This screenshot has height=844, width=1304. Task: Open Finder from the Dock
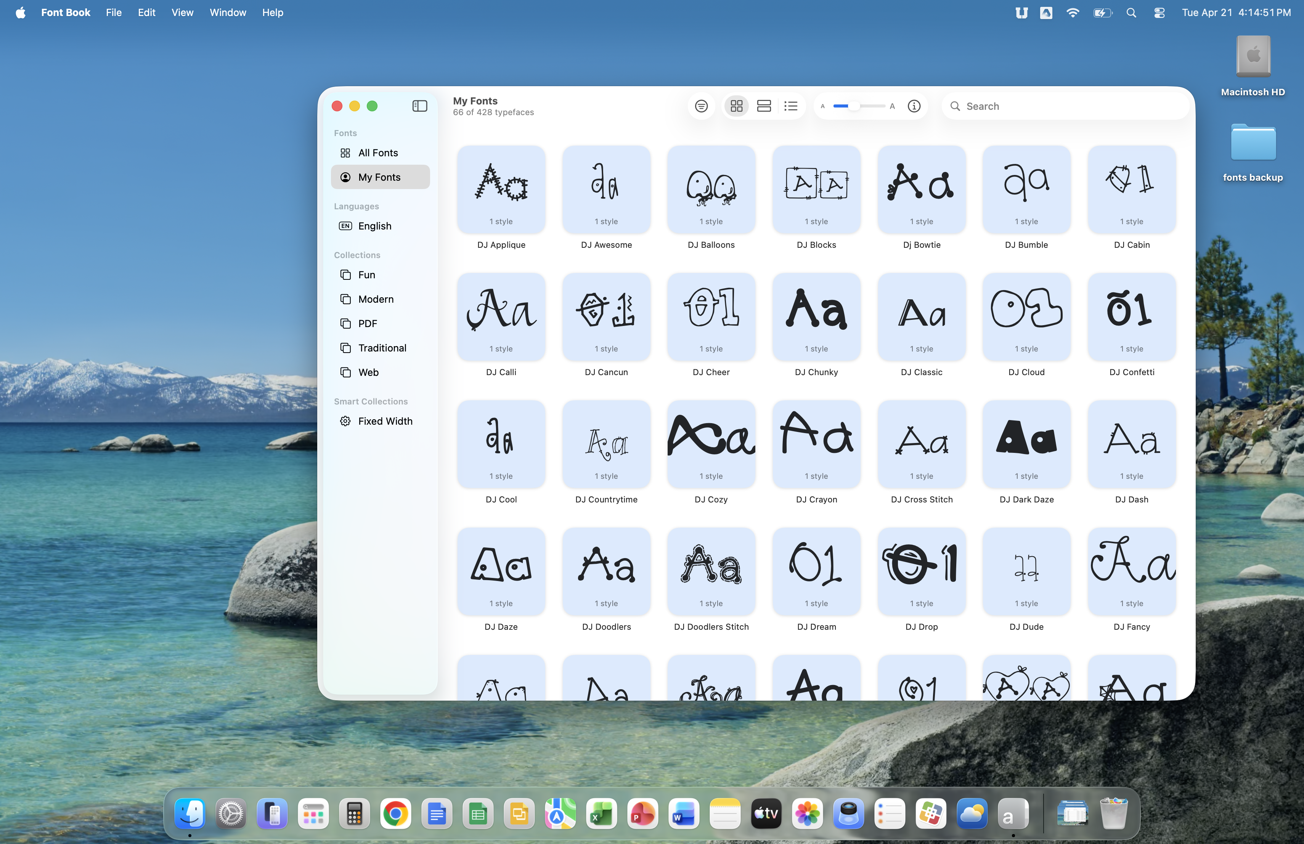[x=189, y=814]
